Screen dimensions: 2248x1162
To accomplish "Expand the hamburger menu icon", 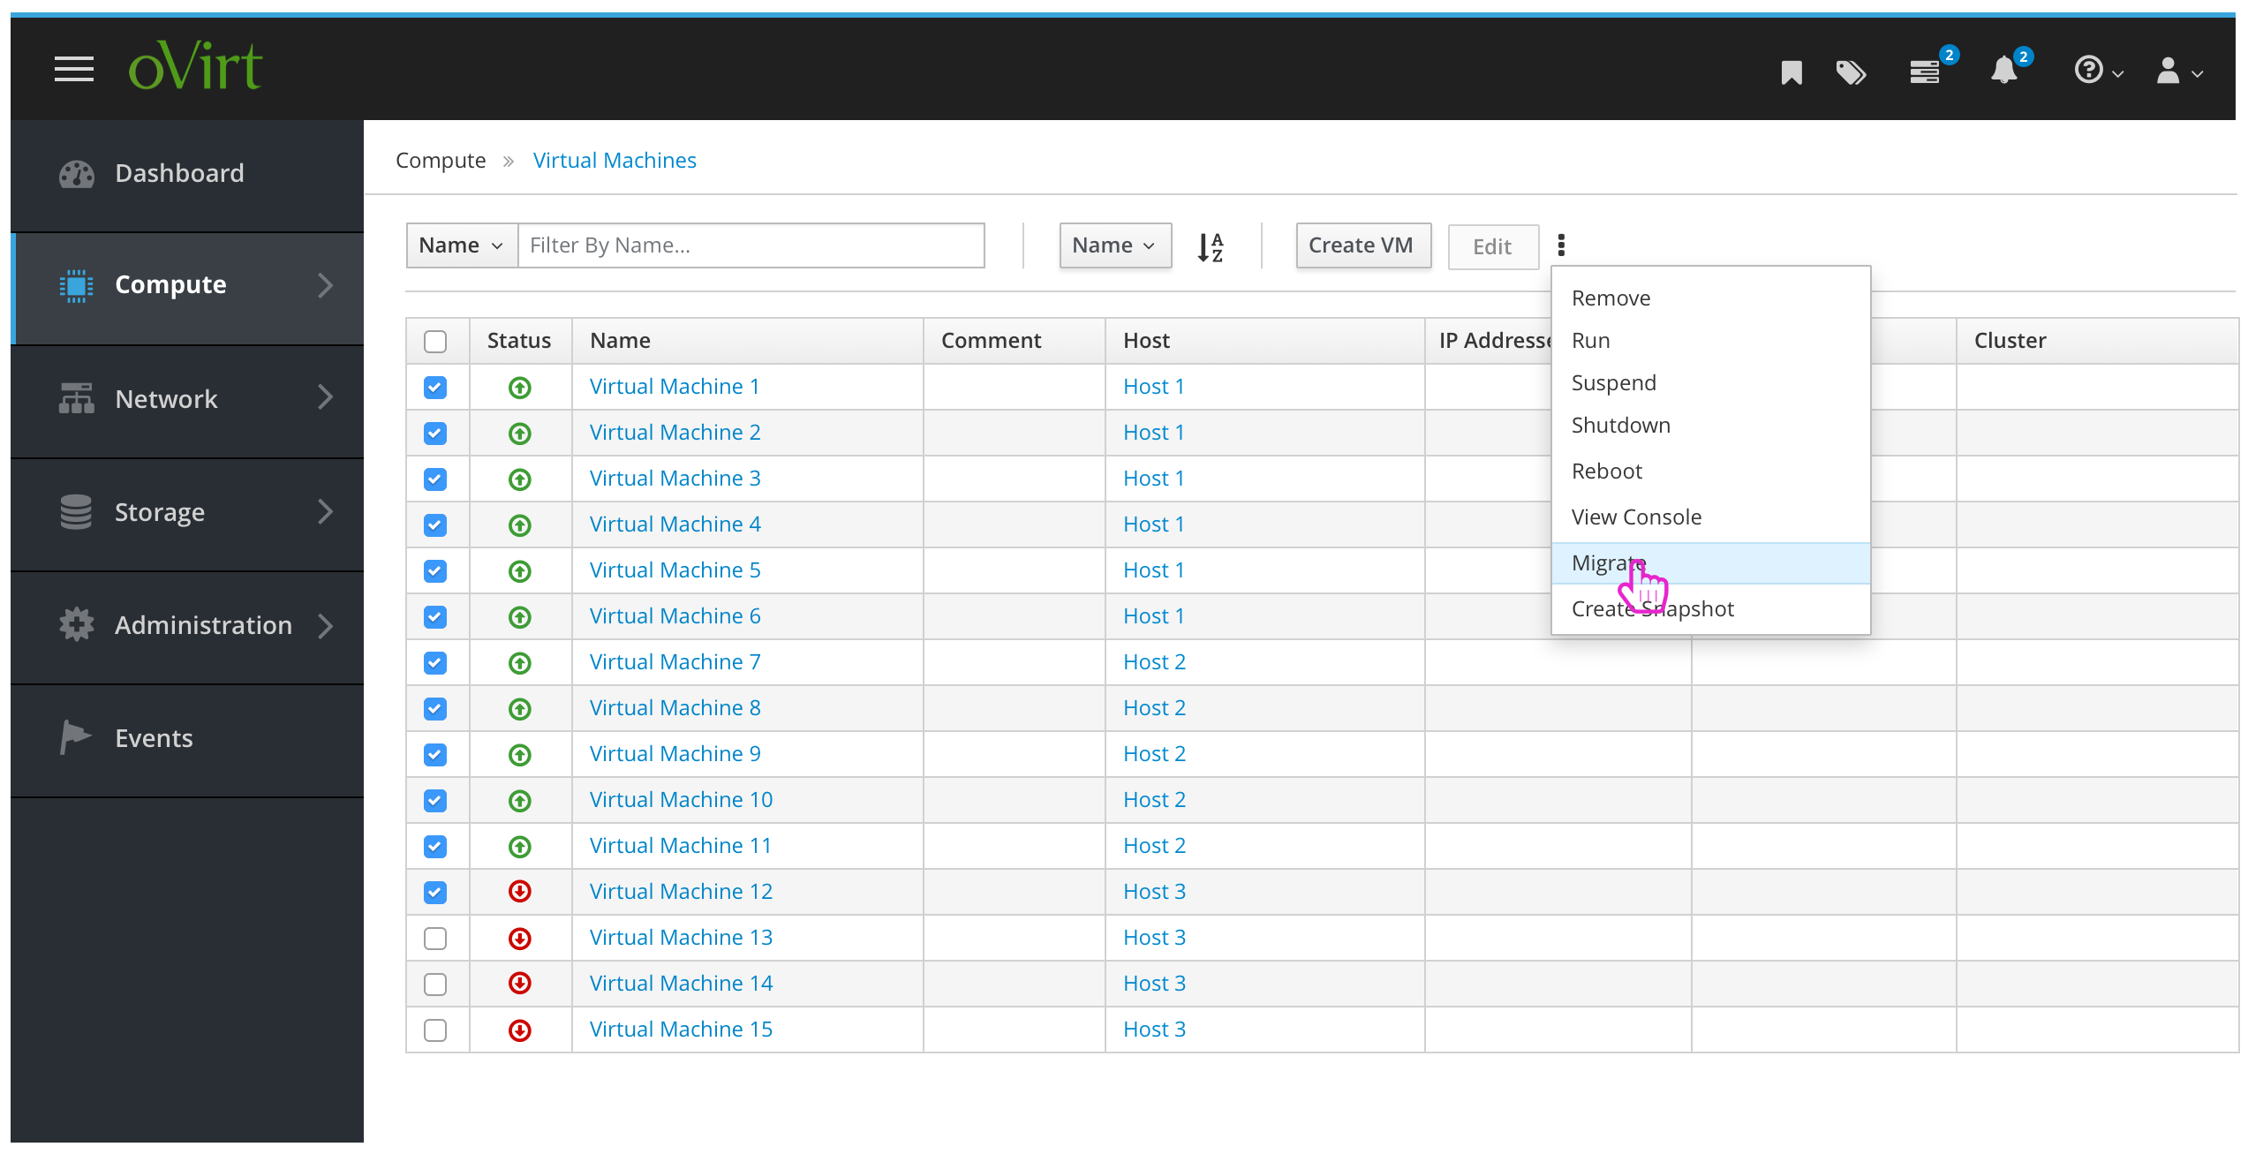I will click(x=72, y=70).
